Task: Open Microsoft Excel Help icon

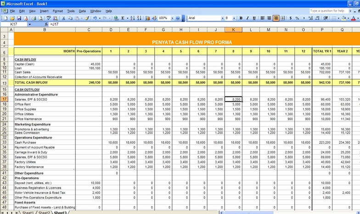Action: [178, 18]
